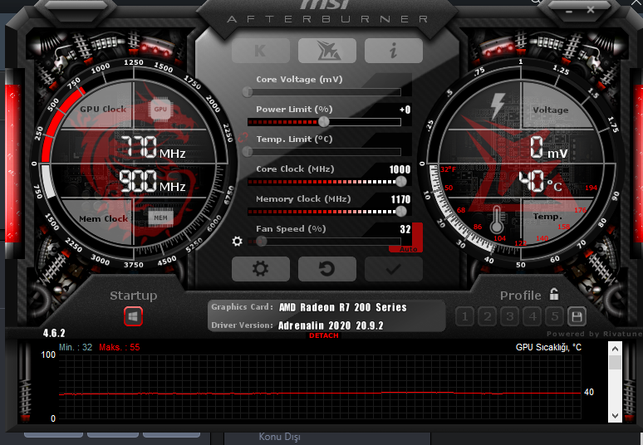Viewport: 643px width, 445px height.
Task: Click the Min. : 32 graph value
Action: tap(76, 348)
